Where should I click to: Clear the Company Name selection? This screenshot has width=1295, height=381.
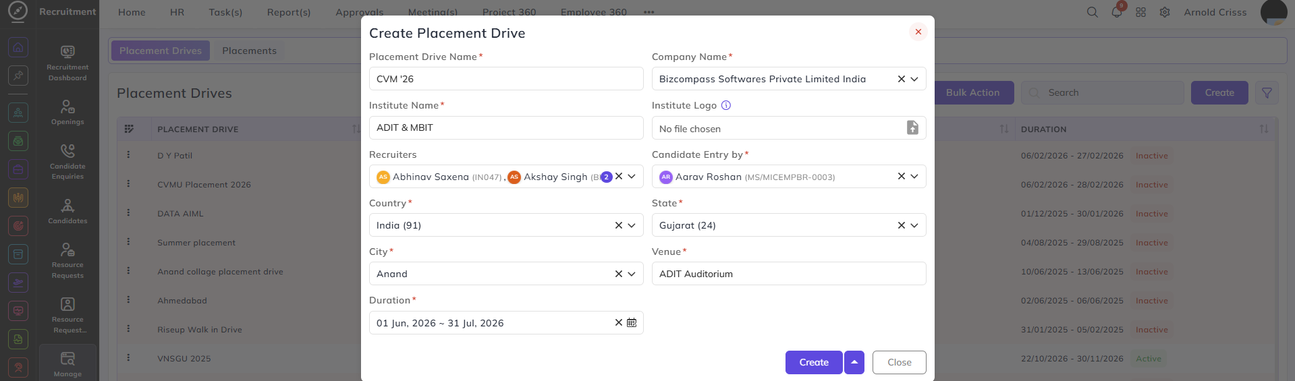pyautogui.click(x=902, y=79)
